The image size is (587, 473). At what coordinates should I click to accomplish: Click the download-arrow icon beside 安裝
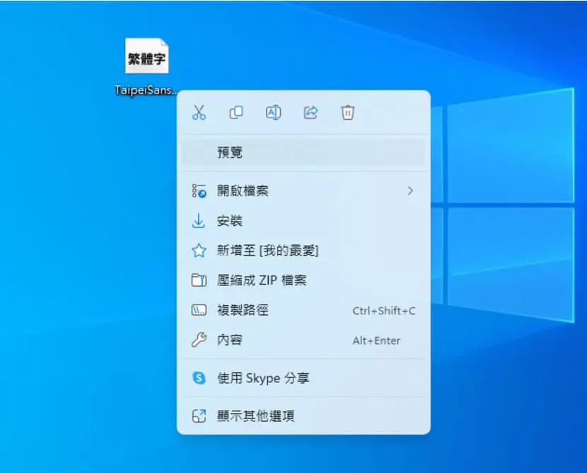[x=199, y=221]
